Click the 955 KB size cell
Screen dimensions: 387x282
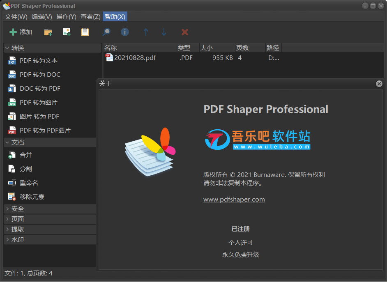pos(222,58)
